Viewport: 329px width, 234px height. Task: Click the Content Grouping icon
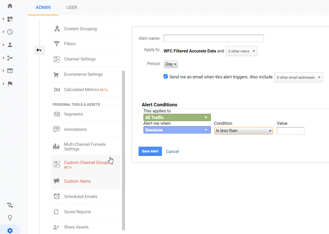click(x=57, y=29)
